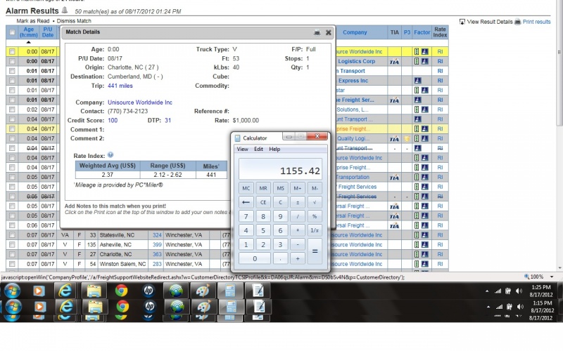Click the Mark as Read link
The image size is (563, 351).
point(33,21)
